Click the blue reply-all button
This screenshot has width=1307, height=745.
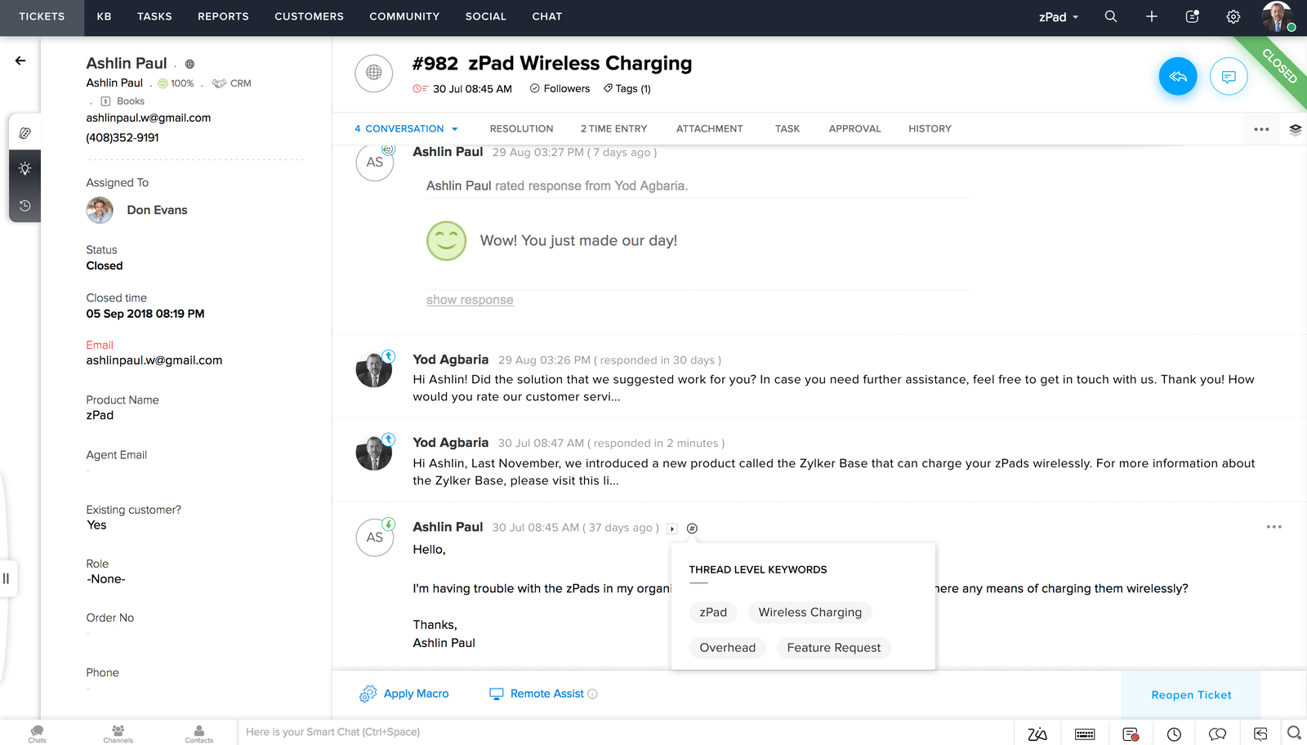point(1177,77)
